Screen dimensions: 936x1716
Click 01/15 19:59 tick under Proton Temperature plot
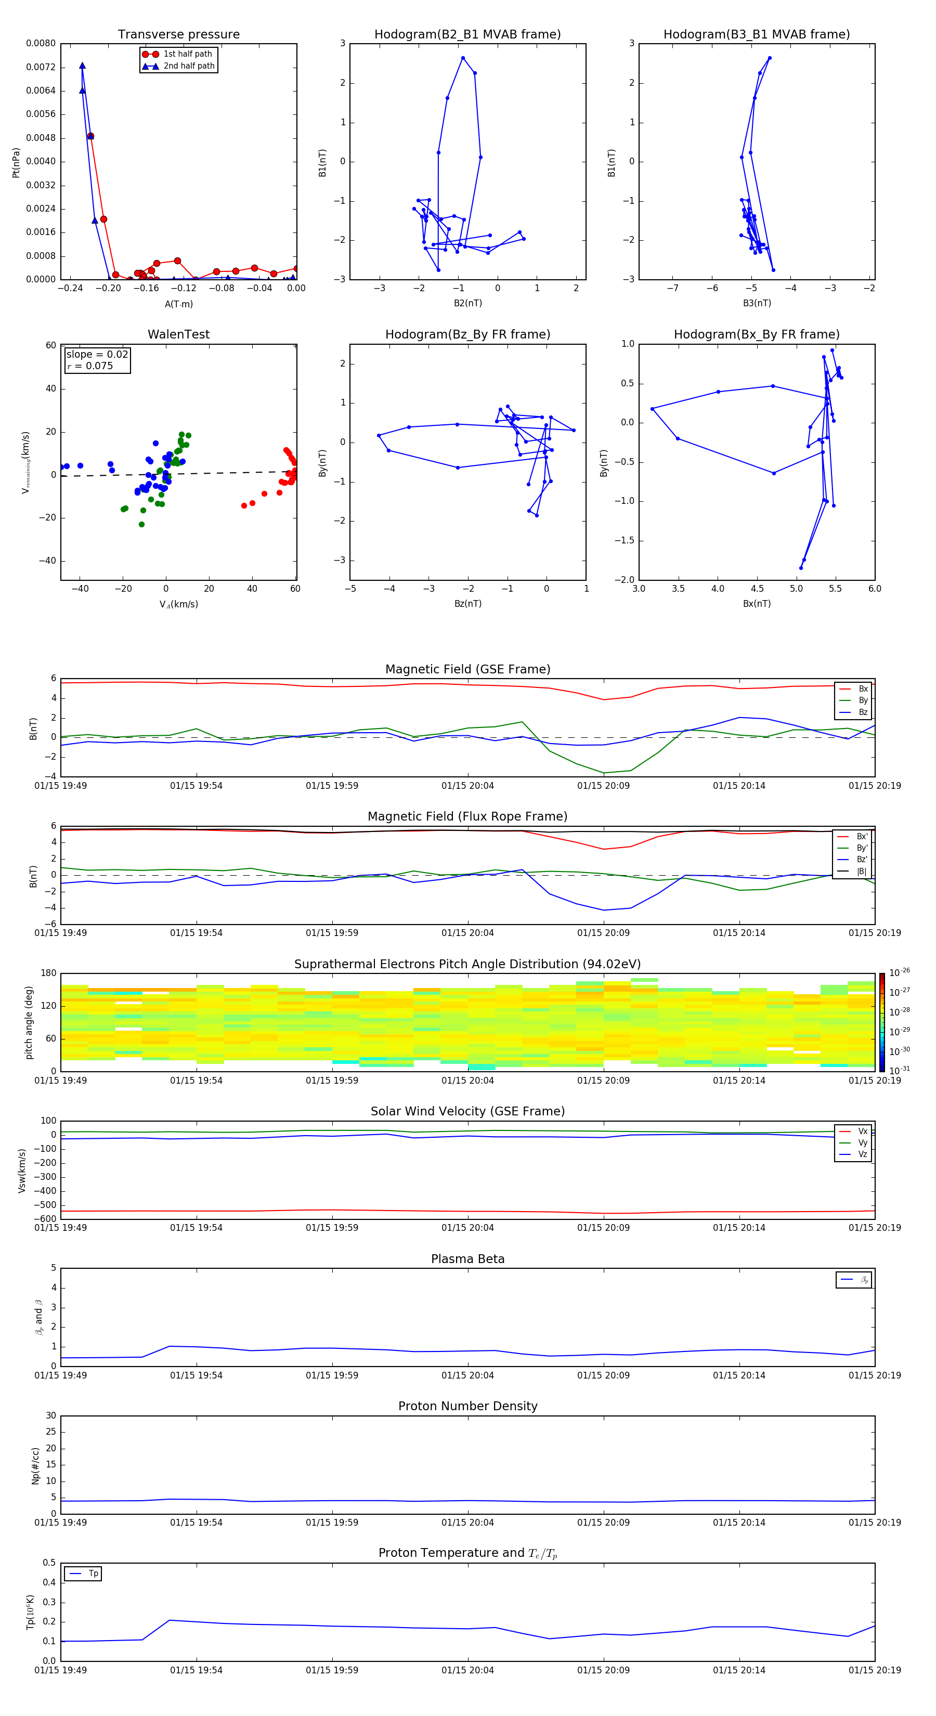[332, 1670]
